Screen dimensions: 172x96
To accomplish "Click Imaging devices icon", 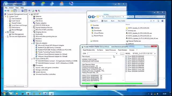I will 34,32.
